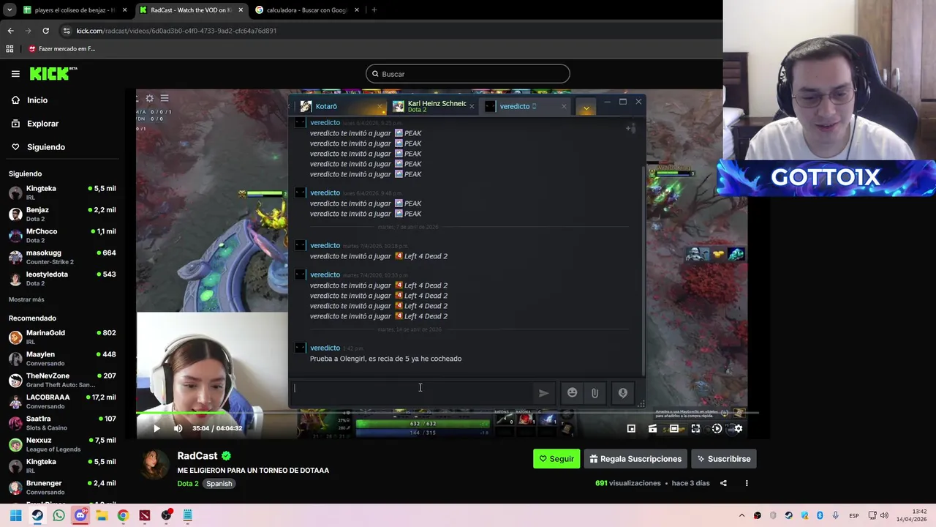Open Brunenger recommended channel
The image size is (936, 527).
[62, 487]
